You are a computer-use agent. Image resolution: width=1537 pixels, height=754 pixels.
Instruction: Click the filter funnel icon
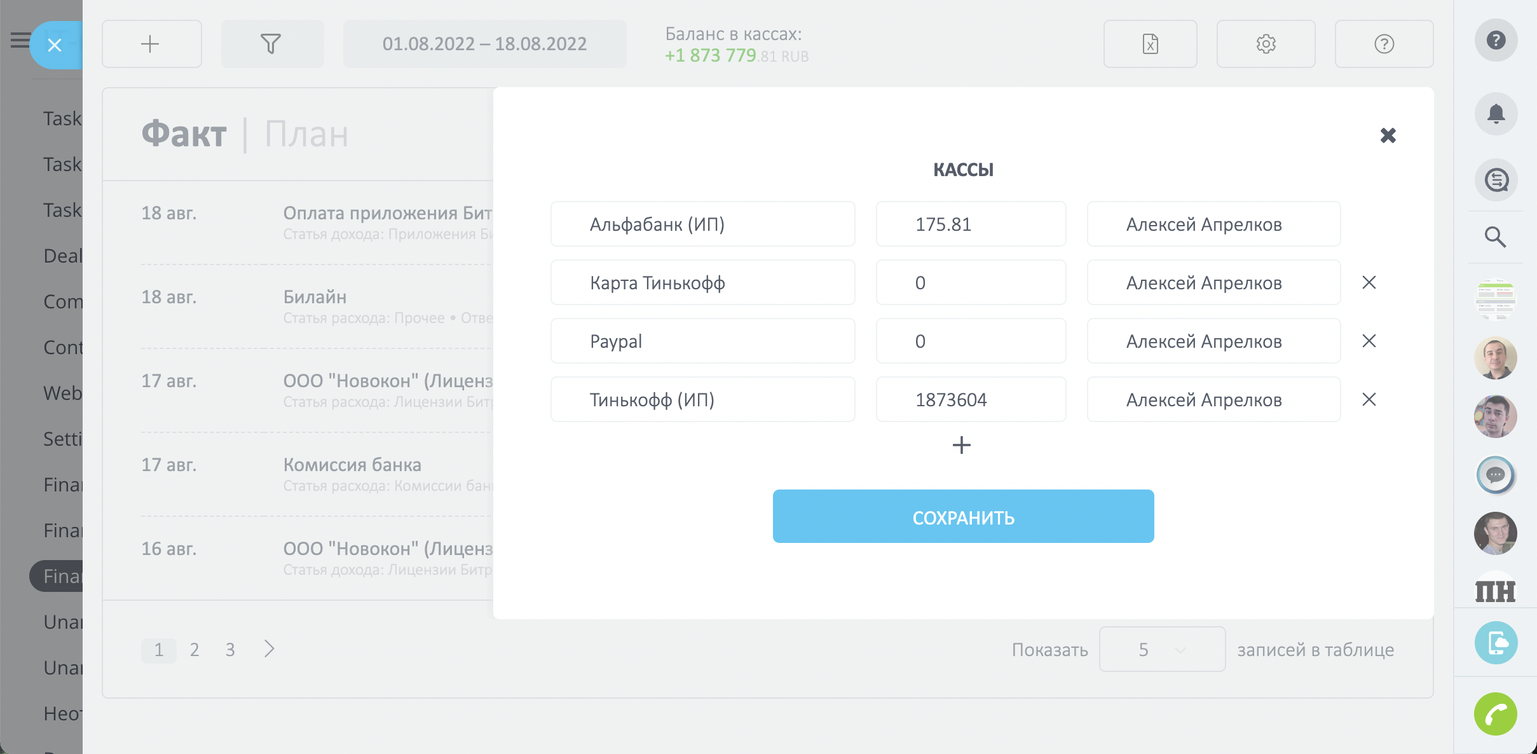271,44
